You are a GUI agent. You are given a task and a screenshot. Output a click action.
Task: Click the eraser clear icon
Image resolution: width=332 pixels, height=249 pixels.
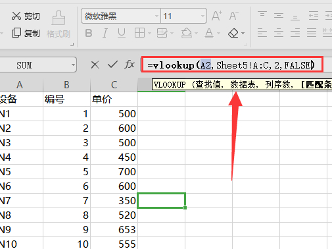[x=233, y=33]
